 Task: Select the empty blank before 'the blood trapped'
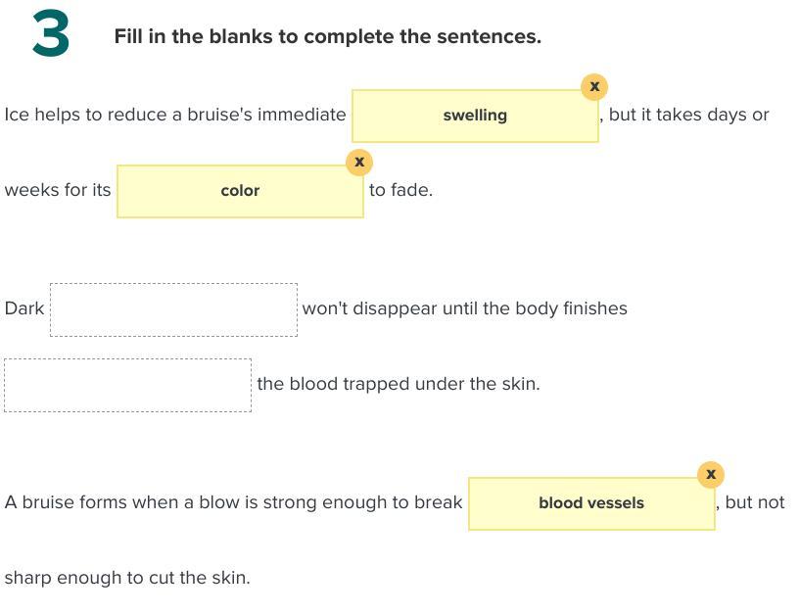pos(127,385)
